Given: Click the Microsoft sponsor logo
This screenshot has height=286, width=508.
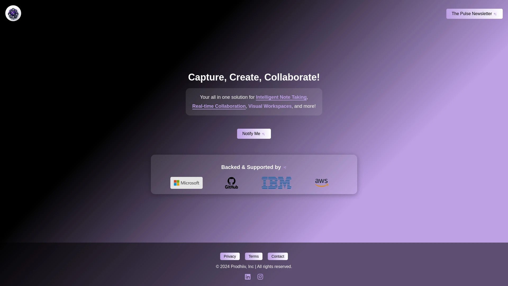Looking at the screenshot, I should 186,183.
